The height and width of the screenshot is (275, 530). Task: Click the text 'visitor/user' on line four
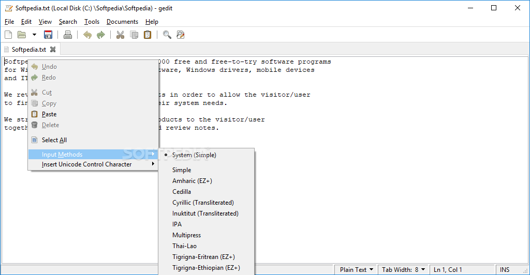click(285, 95)
